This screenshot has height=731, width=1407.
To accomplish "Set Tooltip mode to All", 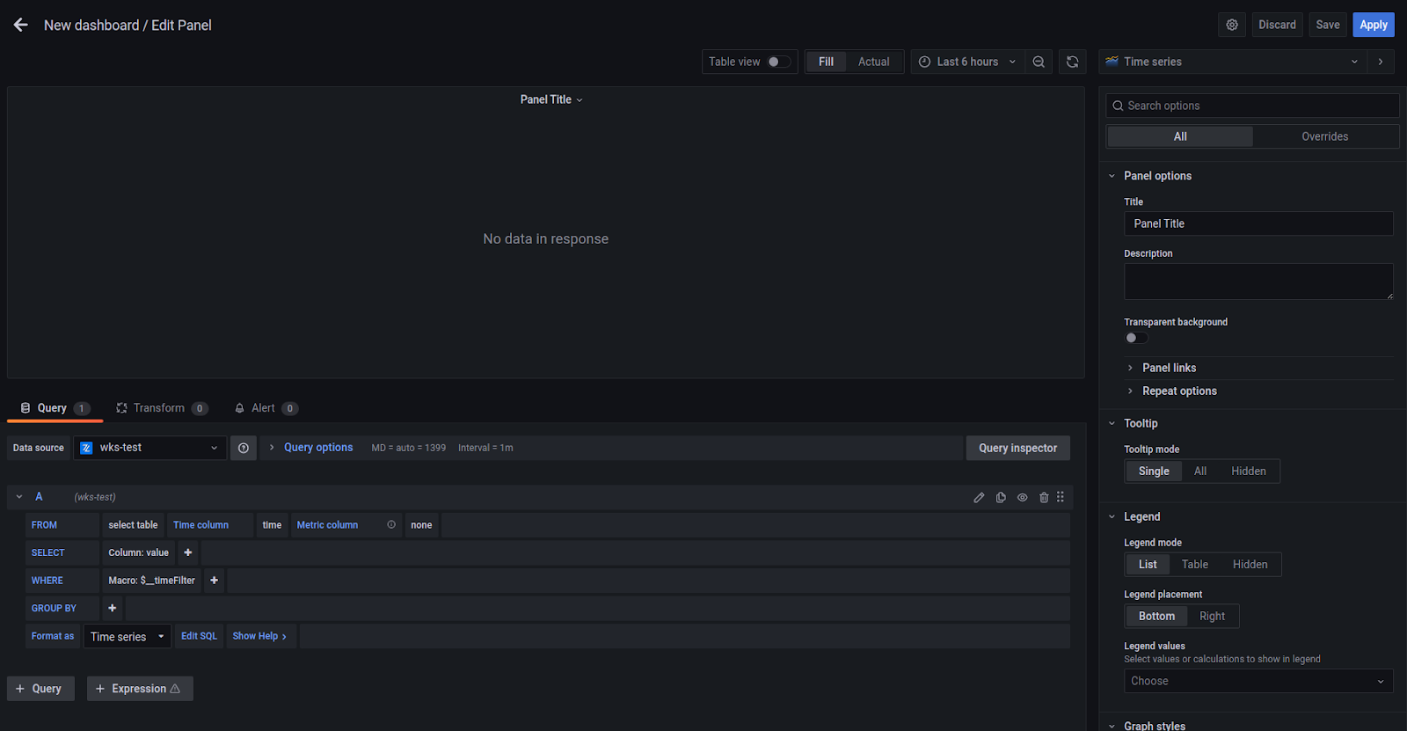I will [x=1200, y=471].
